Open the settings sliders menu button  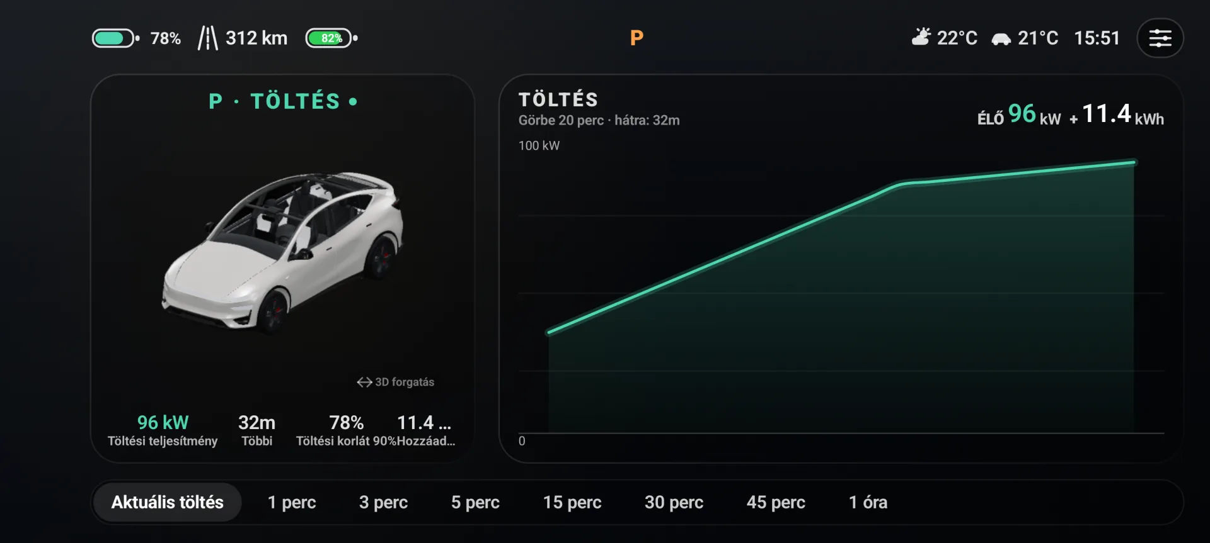pos(1160,38)
